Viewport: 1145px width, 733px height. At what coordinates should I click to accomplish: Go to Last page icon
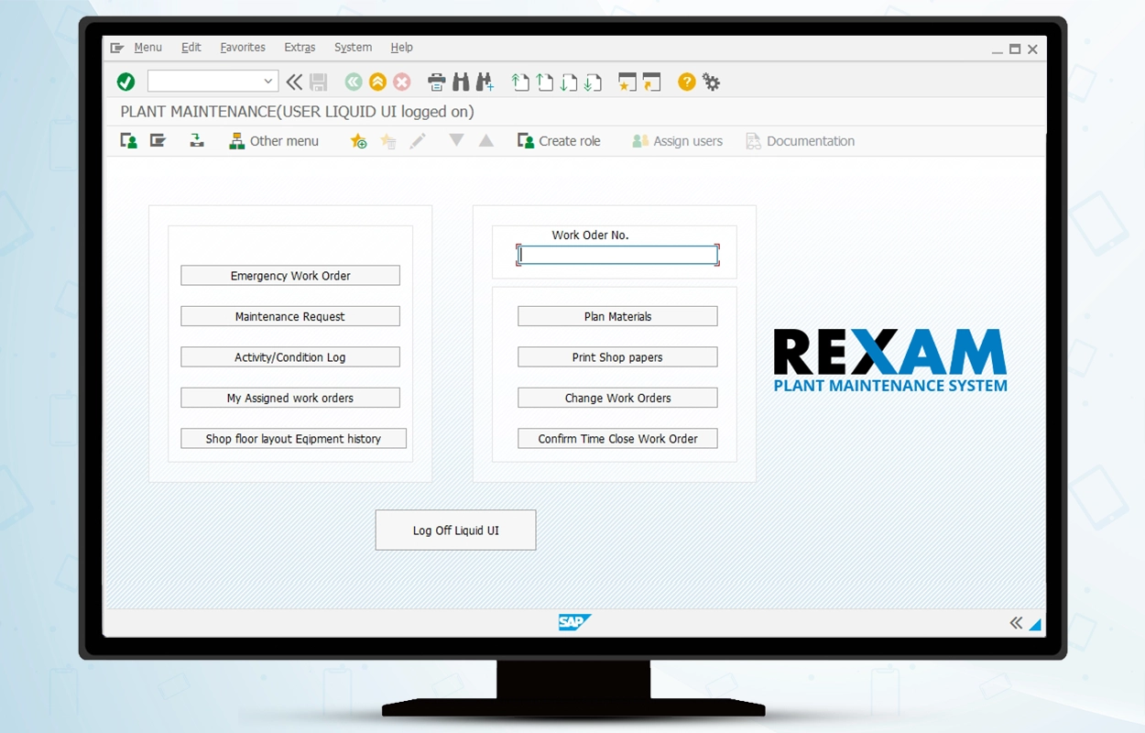[x=594, y=82]
